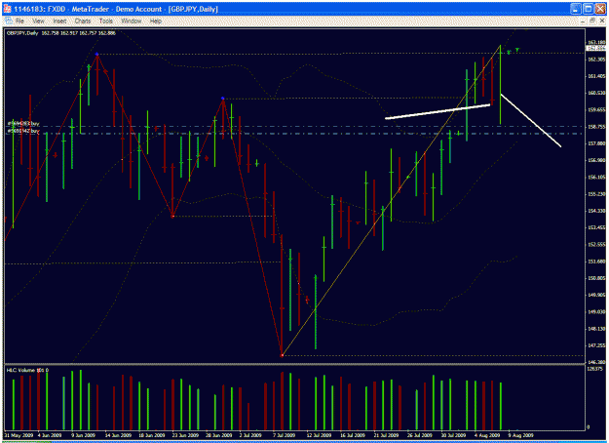The width and height of the screenshot is (609, 443).
Task: Close the inner GBPJPY chart window
Action: 602,20
